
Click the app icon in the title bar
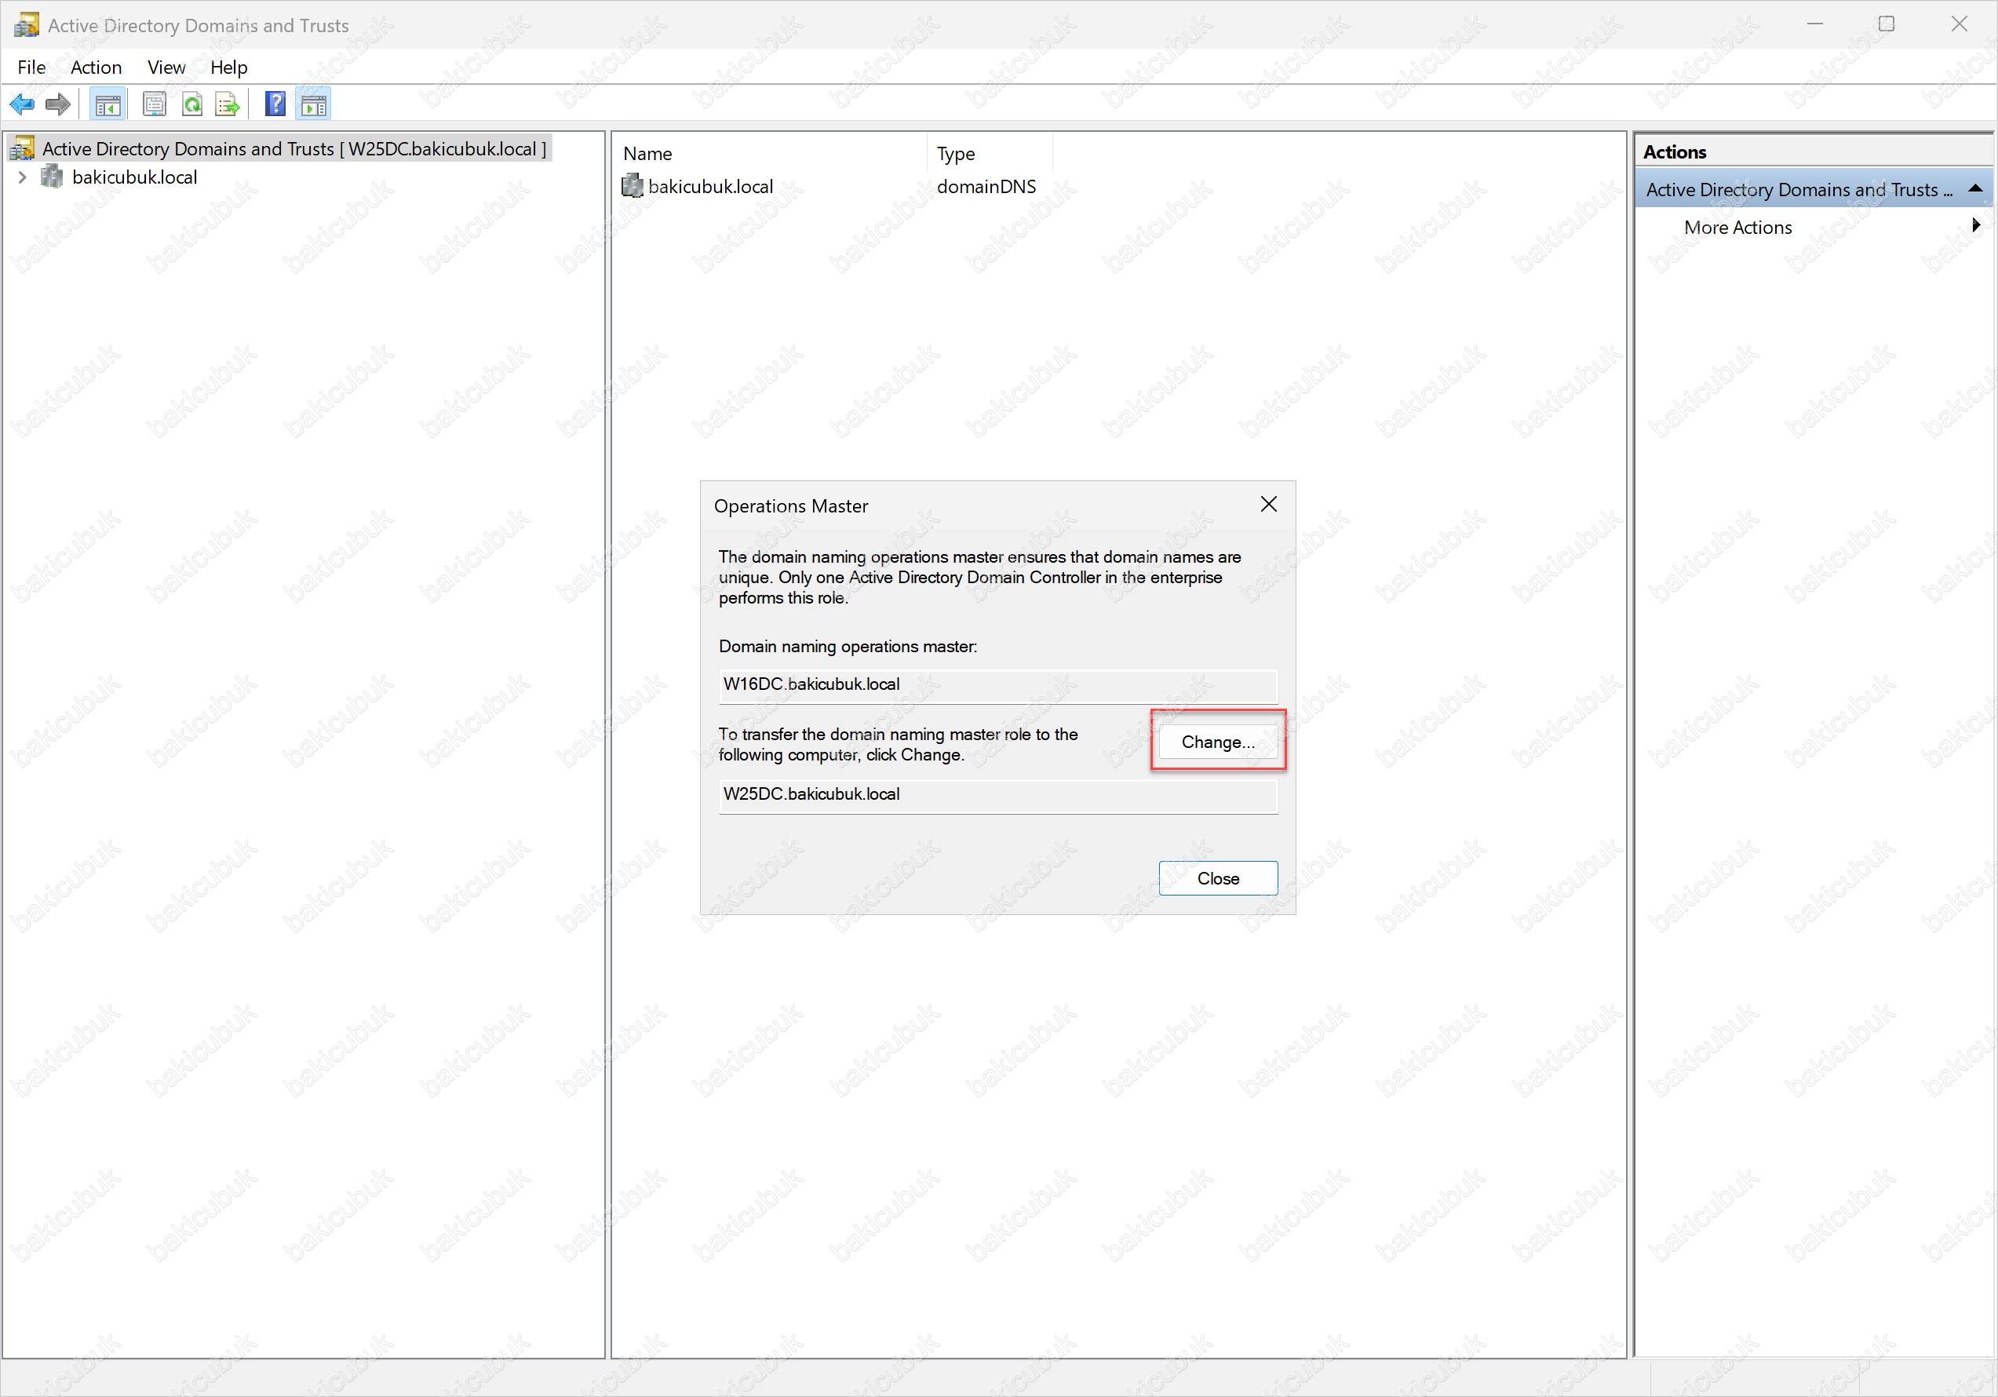click(26, 25)
